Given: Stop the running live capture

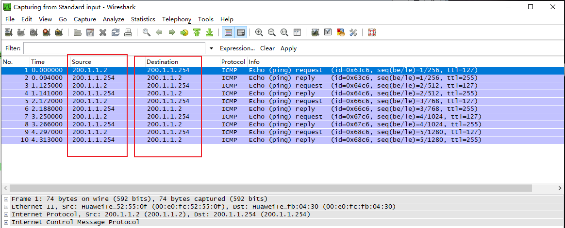Looking at the screenshot, I should (x=46, y=33).
